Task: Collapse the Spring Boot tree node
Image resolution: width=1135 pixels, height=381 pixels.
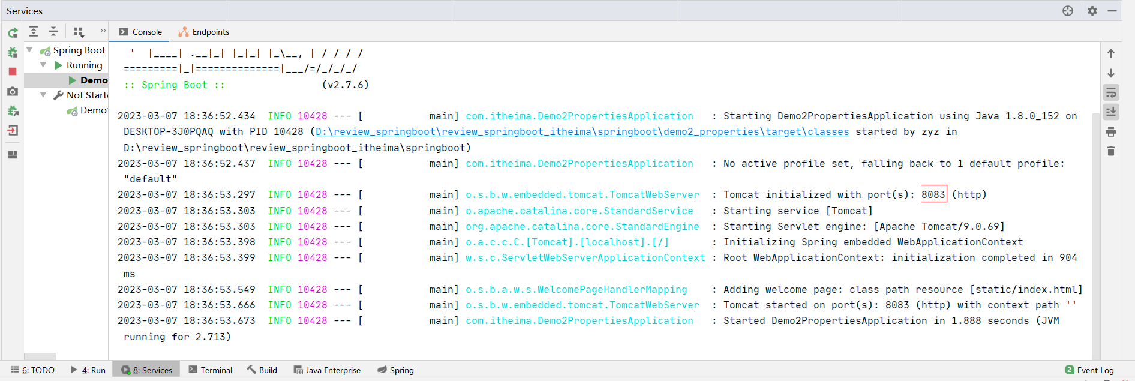Action: point(29,50)
